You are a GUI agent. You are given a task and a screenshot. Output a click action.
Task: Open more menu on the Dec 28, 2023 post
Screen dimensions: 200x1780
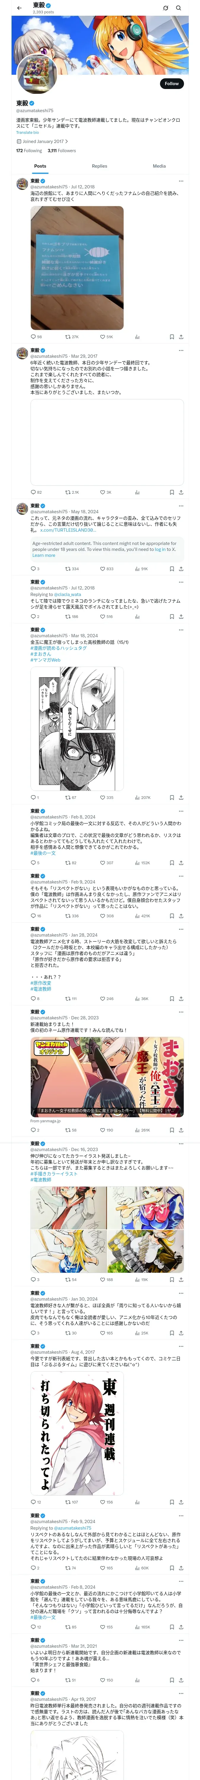181,1012
